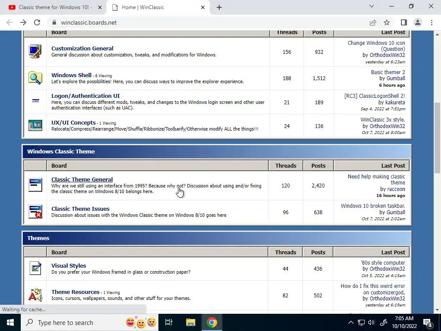Open the 'Basic themer 2' last post
441x331 pixels.
(x=388, y=72)
